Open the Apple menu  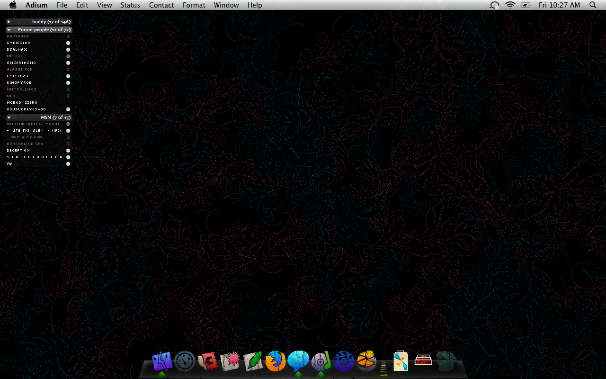[13, 5]
